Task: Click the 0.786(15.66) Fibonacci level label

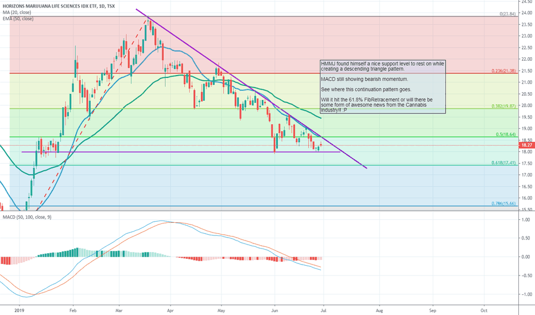Action: tap(503, 203)
